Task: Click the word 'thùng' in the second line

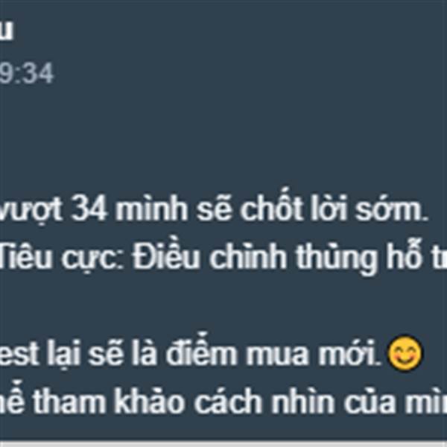Action: coord(336,259)
